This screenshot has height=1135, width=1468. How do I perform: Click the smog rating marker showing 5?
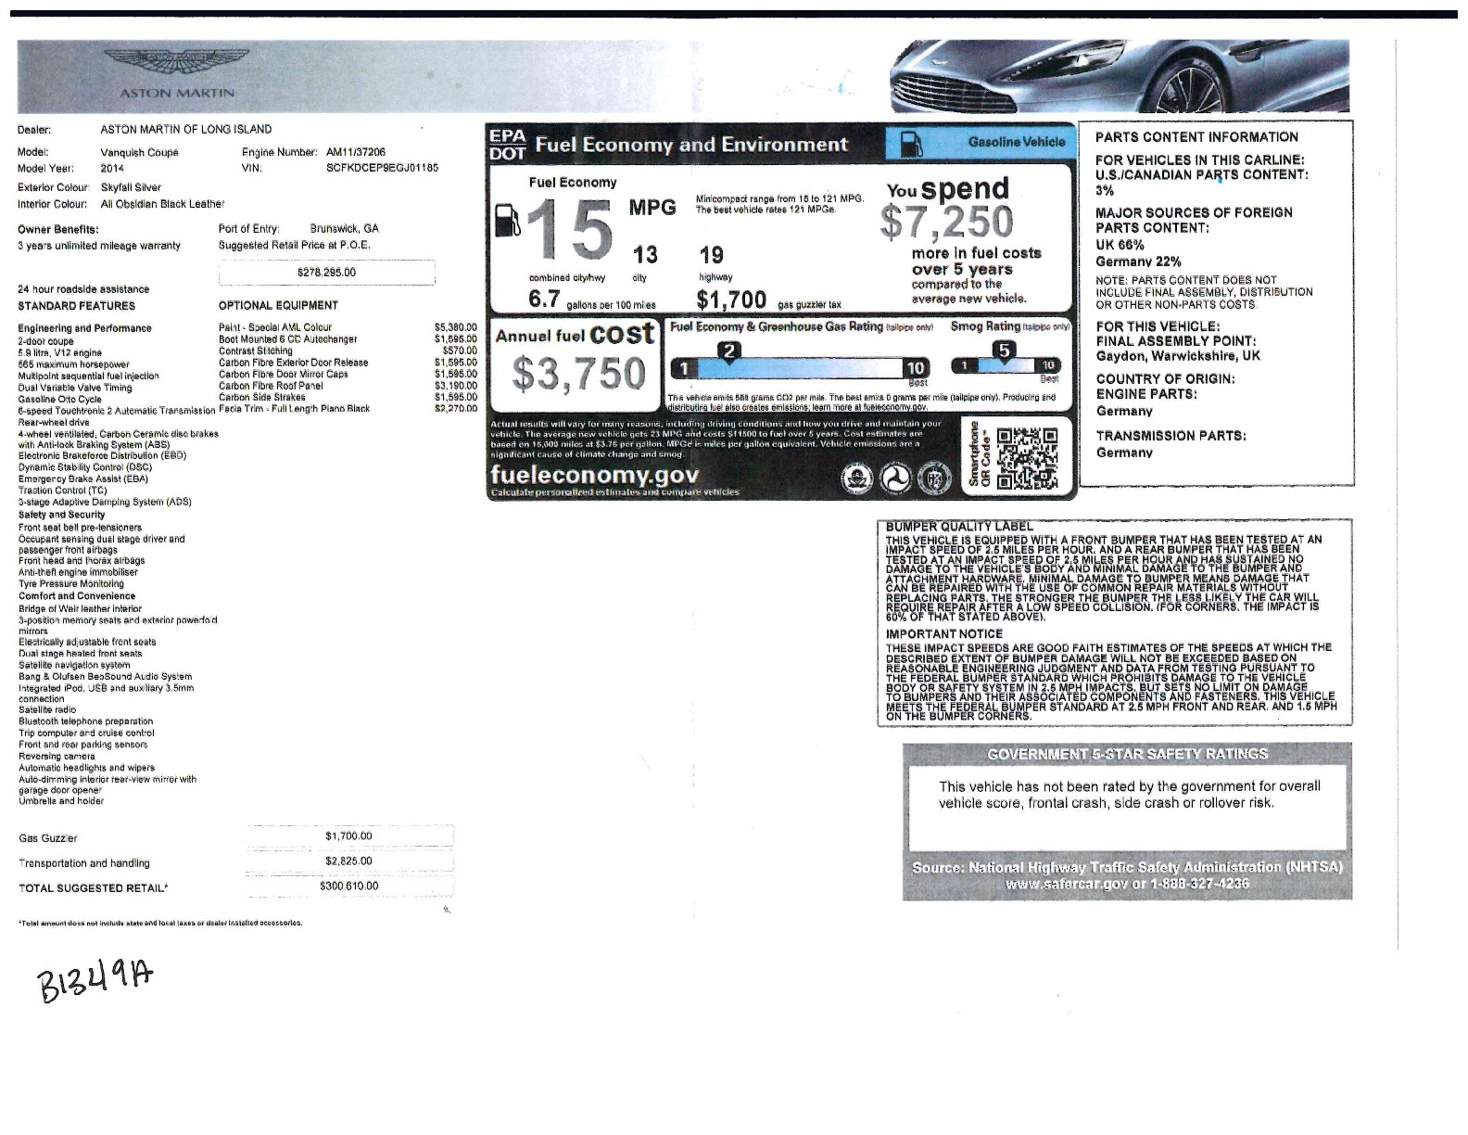pyautogui.click(x=1004, y=351)
